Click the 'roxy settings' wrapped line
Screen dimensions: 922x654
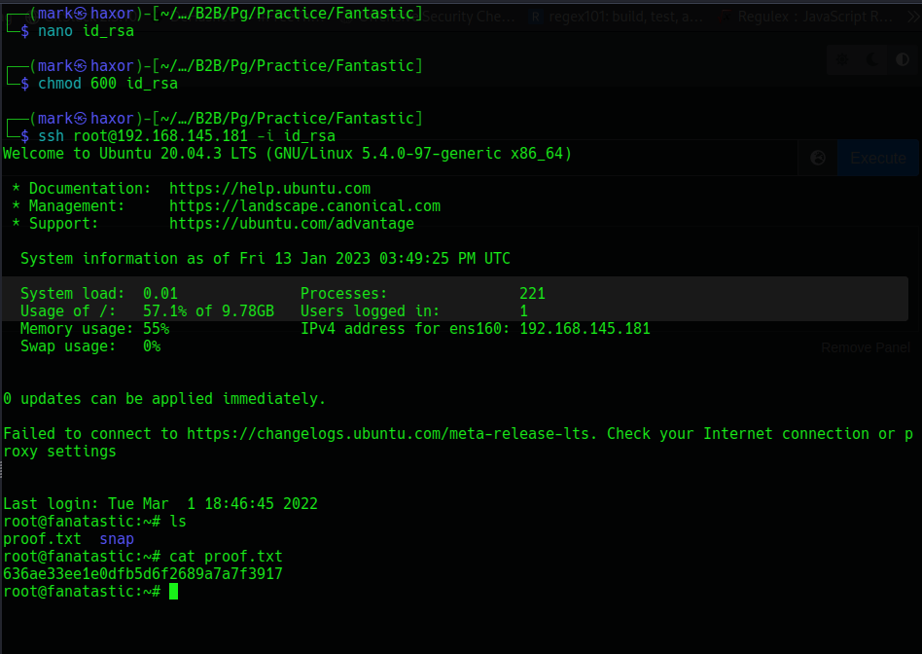pos(59,452)
